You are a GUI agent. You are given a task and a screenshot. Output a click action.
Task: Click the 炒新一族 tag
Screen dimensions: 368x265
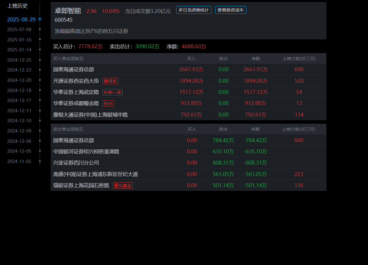[112, 92]
